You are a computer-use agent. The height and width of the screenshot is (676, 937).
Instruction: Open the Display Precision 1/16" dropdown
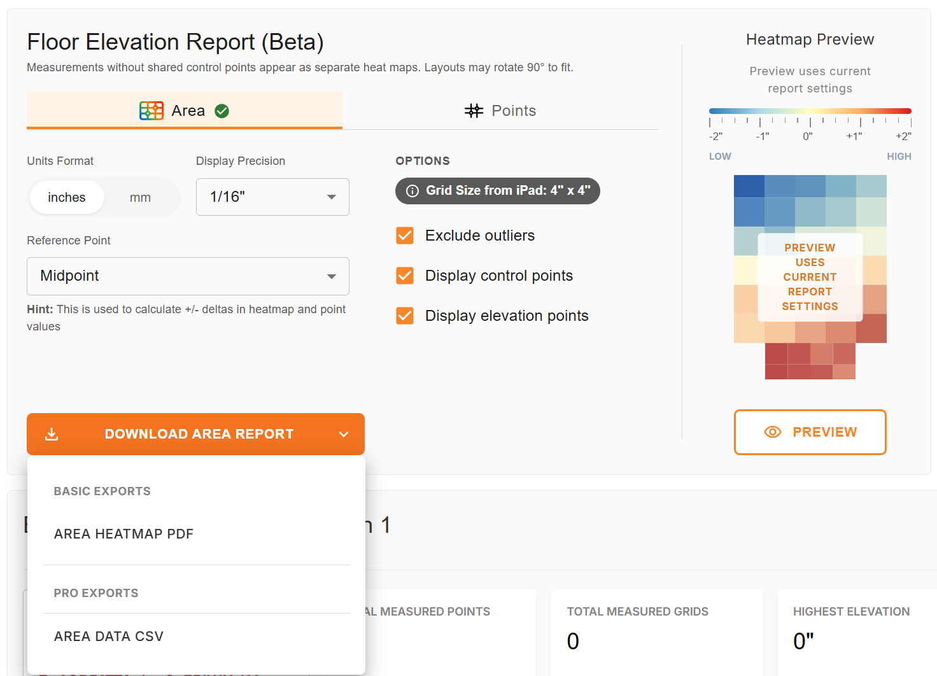coord(272,197)
